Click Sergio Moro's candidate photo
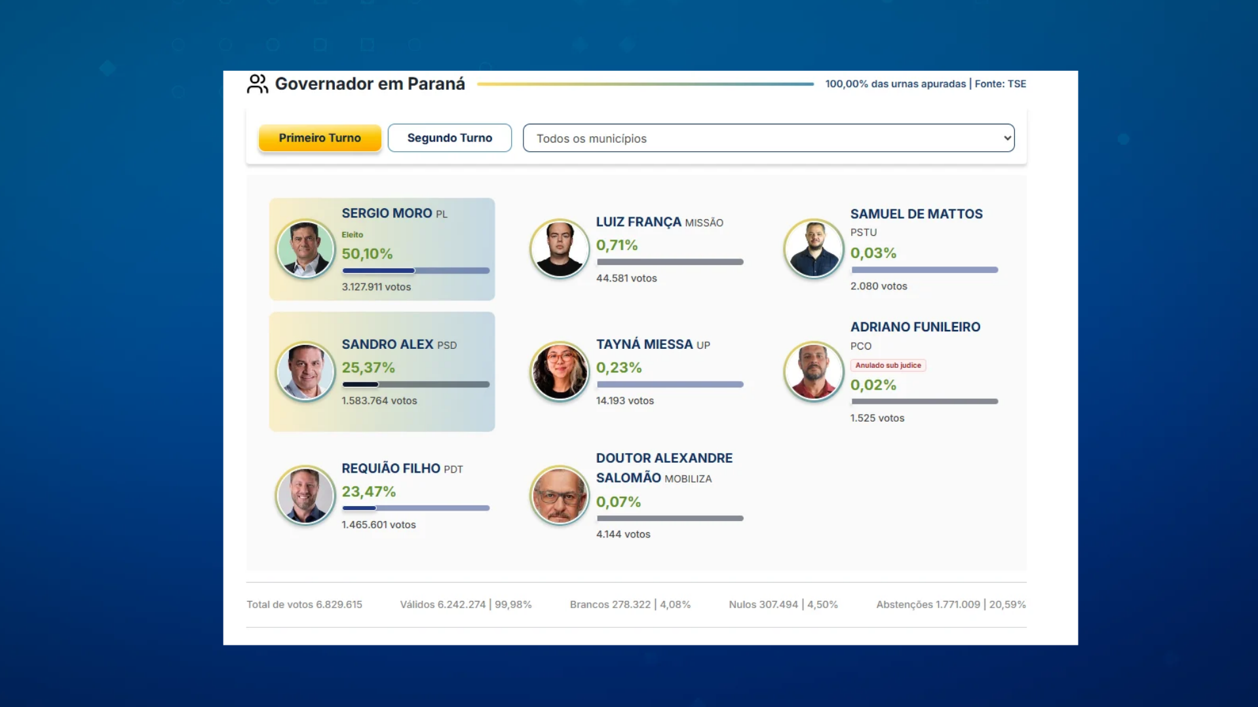The image size is (1258, 707). pos(305,249)
